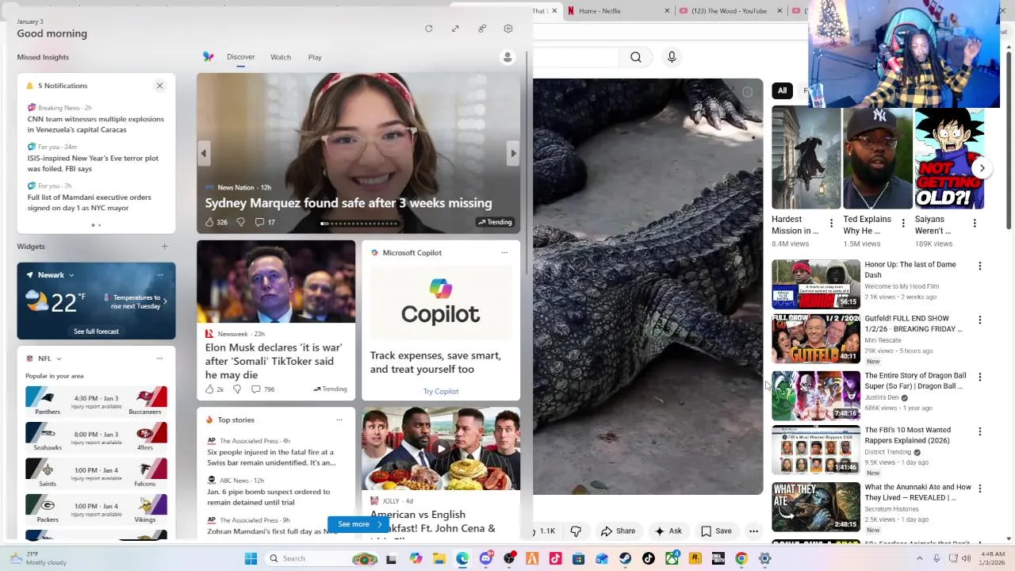1015x571 pixels.
Task: Go to next featured news slide
Action: coord(513,154)
